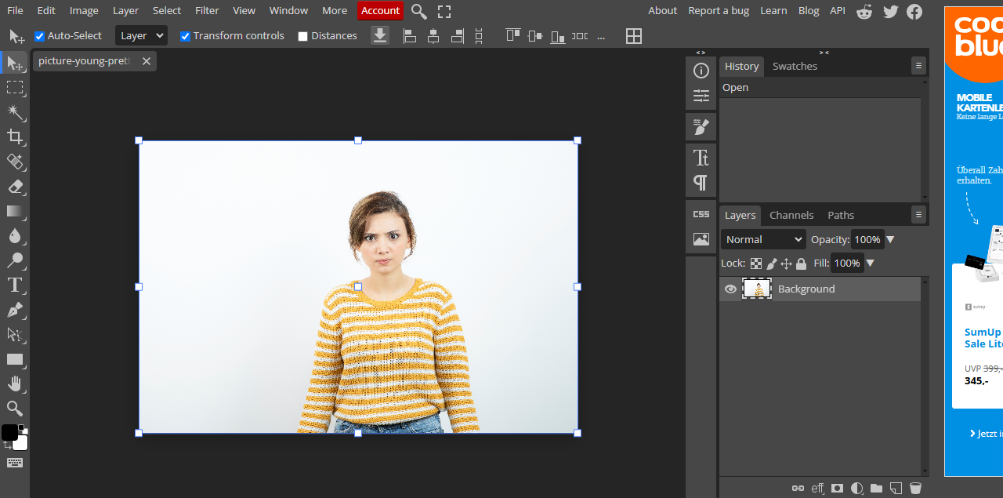
Task: Select the Rectangle Select tool
Action: tap(15, 88)
